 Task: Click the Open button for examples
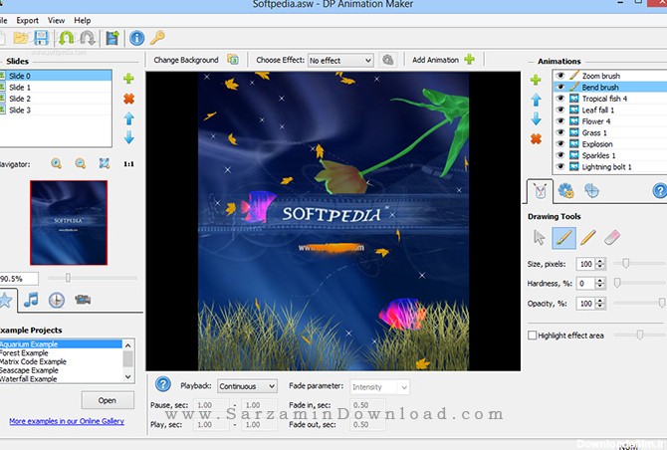click(x=108, y=400)
